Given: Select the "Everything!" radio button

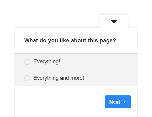Looking at the screenshot, I should [27, 62].
